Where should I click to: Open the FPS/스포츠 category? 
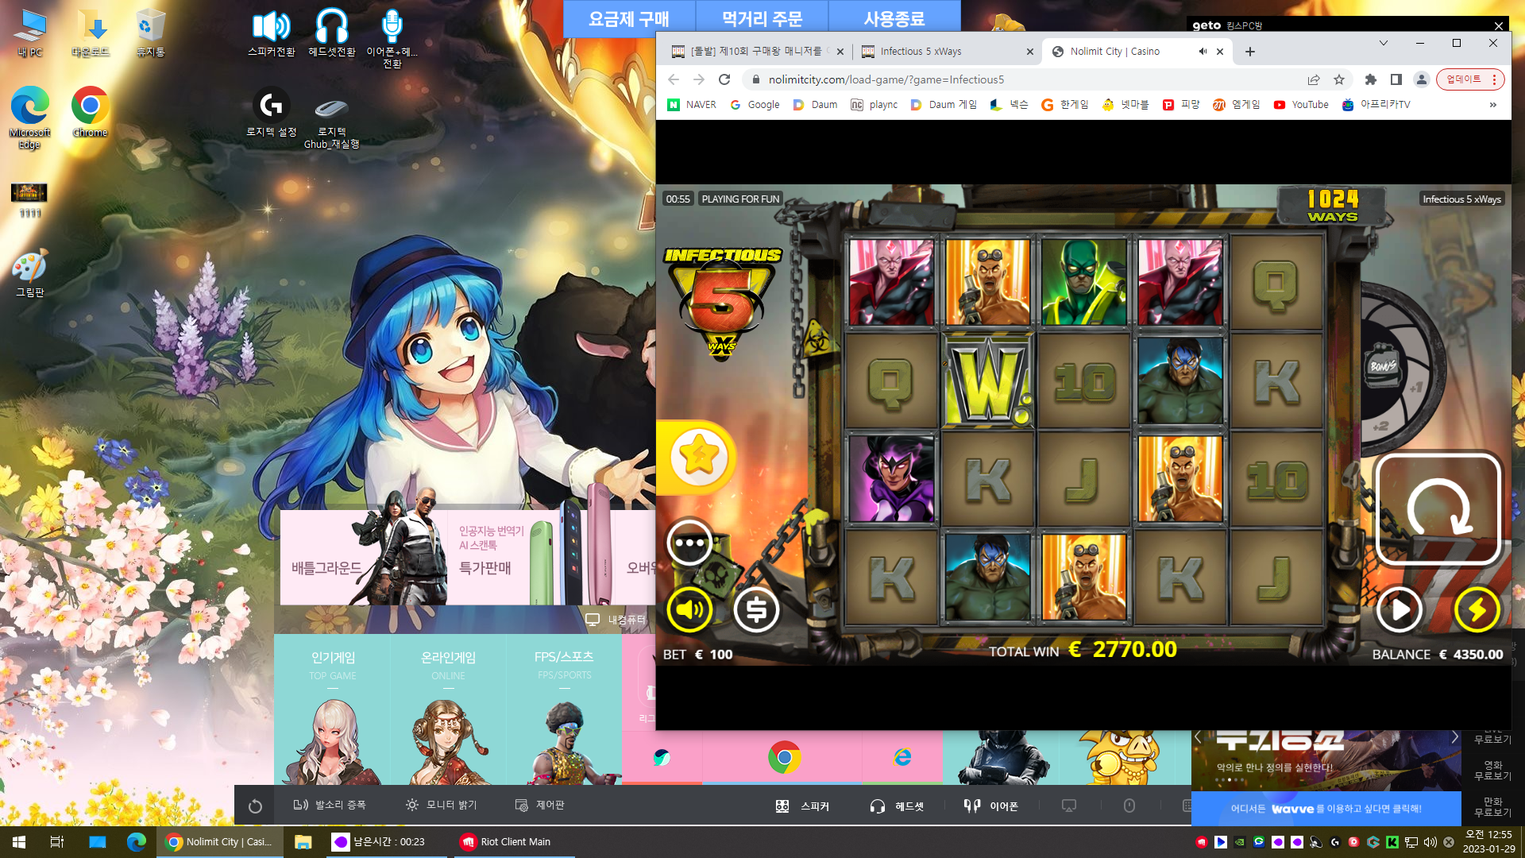(565, 709)
